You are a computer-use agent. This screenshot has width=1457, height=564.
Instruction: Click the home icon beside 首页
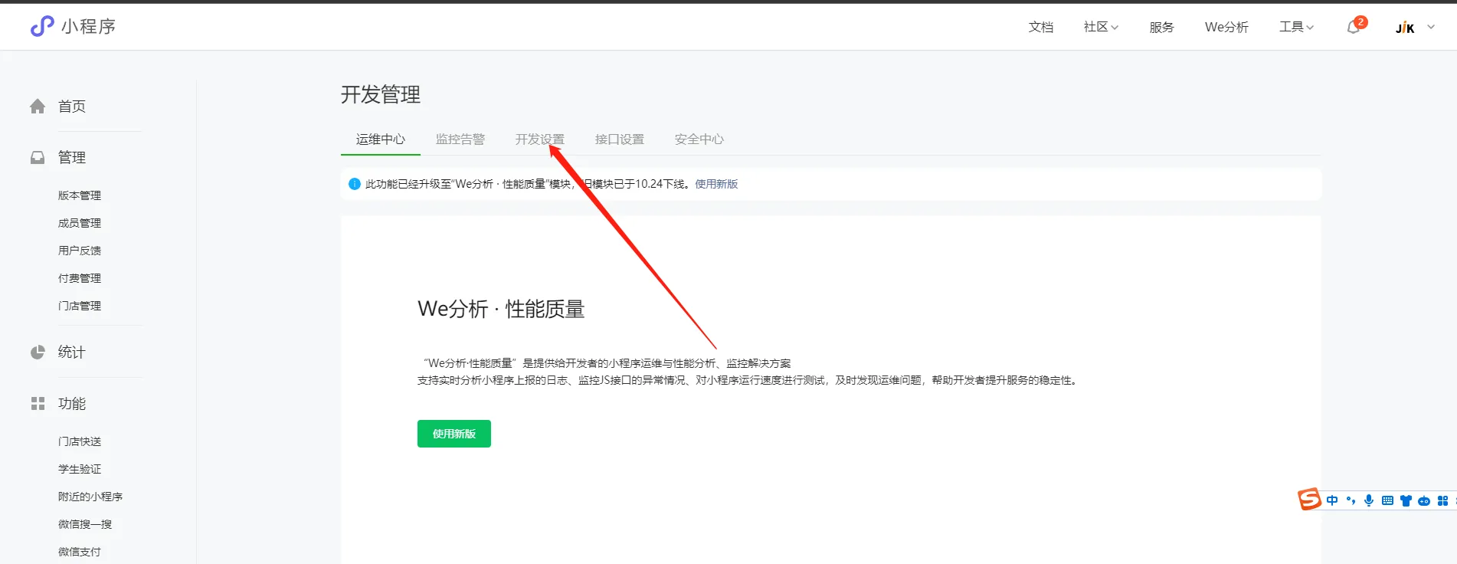tap(38, 107)
